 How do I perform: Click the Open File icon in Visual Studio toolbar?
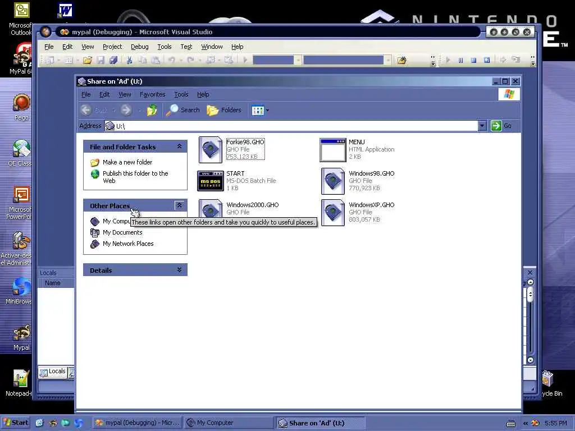pos(87,60)
